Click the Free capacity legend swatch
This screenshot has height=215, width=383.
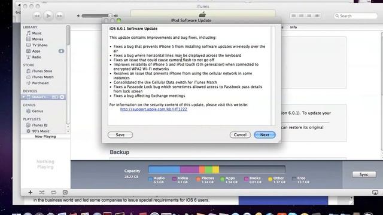tap(294, 179)
